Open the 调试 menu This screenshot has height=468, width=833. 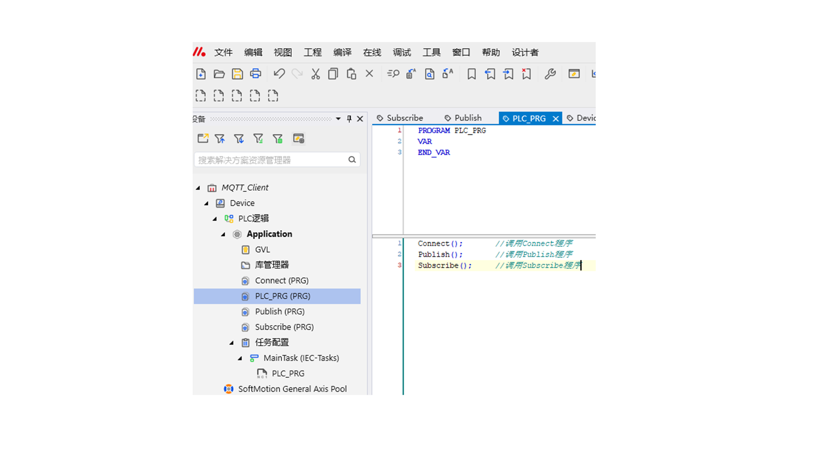click(x=402, y=52)
